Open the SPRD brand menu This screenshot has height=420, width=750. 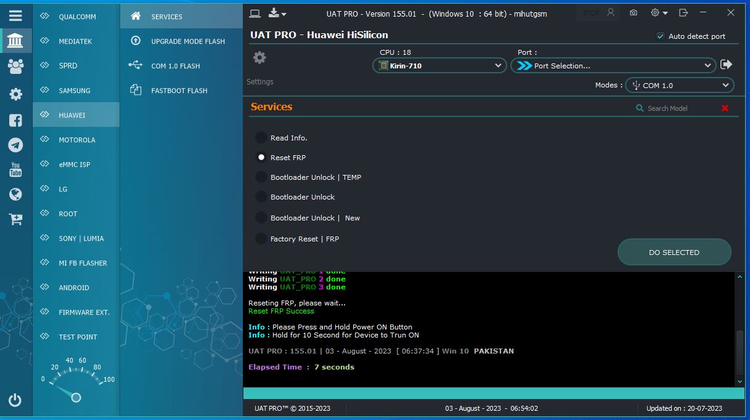(76, 65)
